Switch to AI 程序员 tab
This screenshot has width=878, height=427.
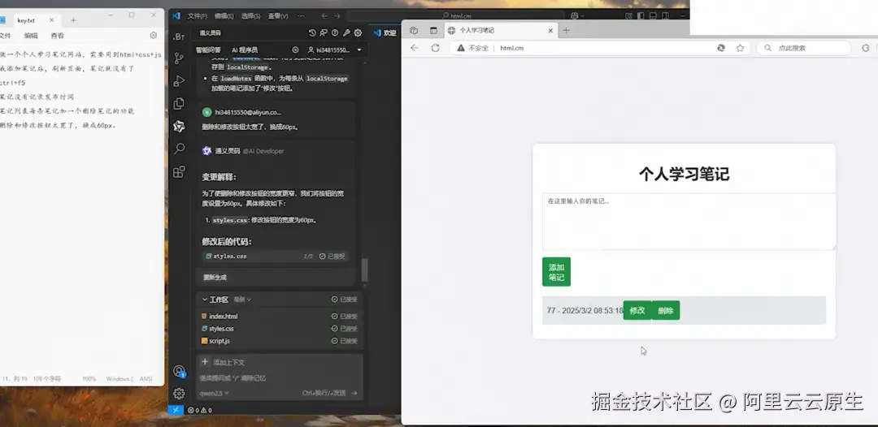pos(245,50)
